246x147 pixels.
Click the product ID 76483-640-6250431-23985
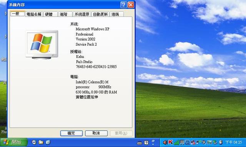96,67
